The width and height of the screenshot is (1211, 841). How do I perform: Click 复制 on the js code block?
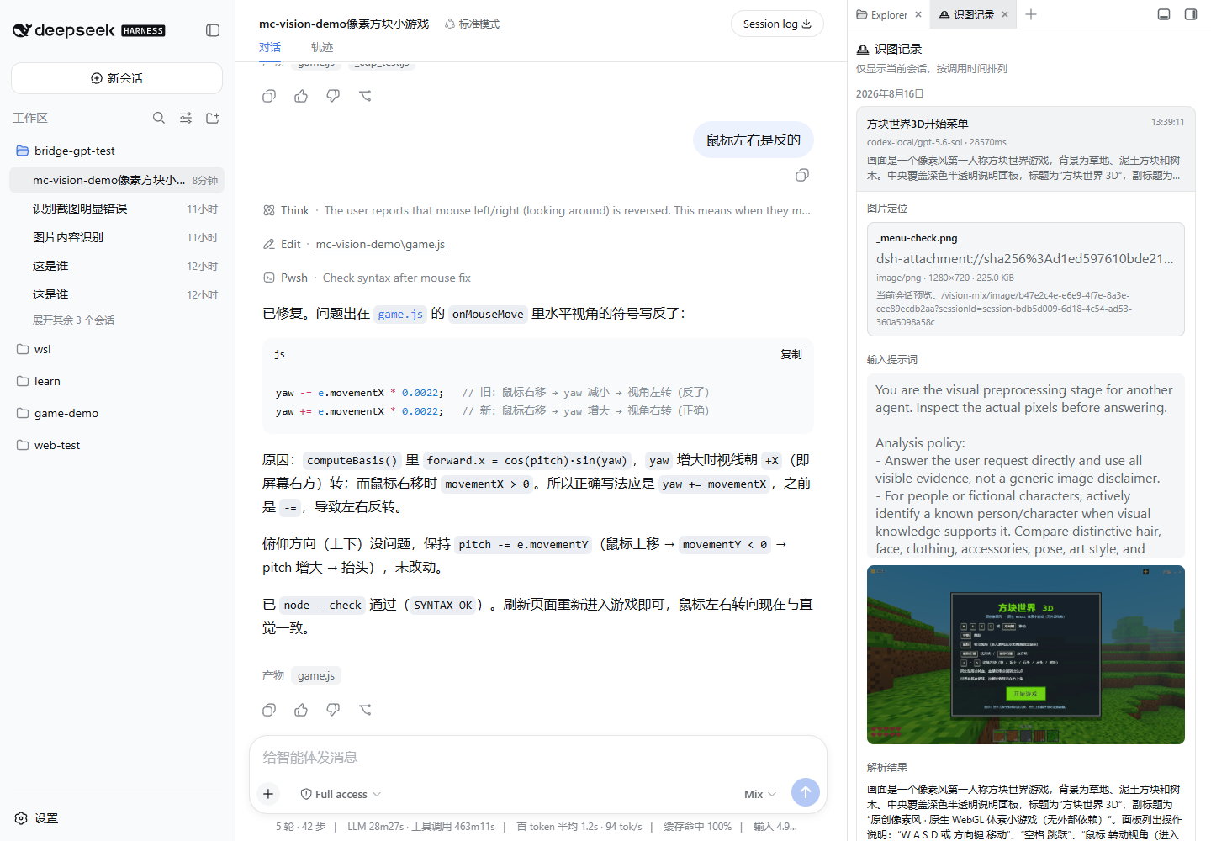tap(791, 354)
